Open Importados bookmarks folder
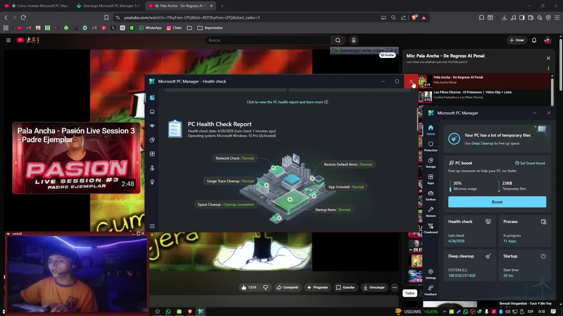563x316 pixels. [x=210, y=28]
